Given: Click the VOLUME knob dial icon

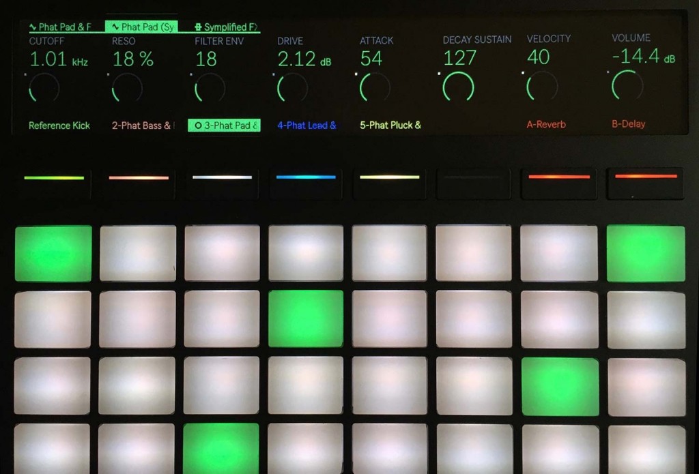Looking at the screenshot, I should point(627,85).
